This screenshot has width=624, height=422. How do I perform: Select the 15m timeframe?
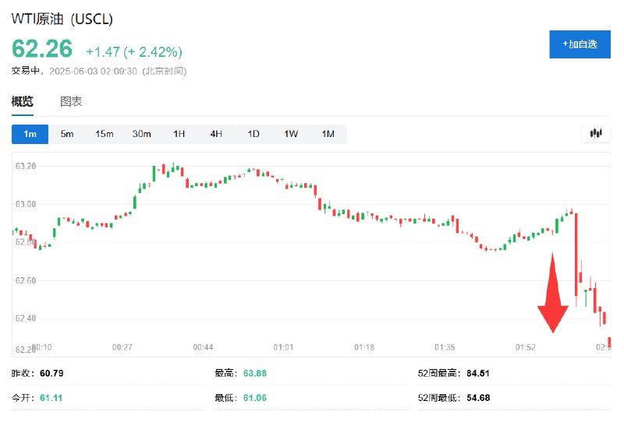pos(105,134)
